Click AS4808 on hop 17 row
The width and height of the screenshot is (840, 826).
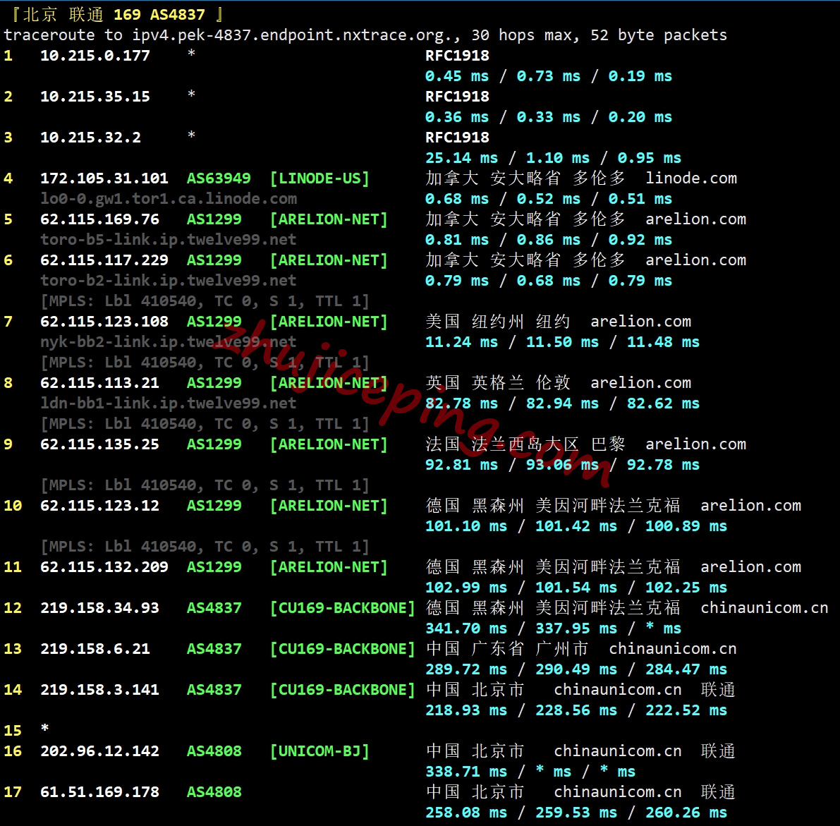pyautogui.click(x=214, y=792)
